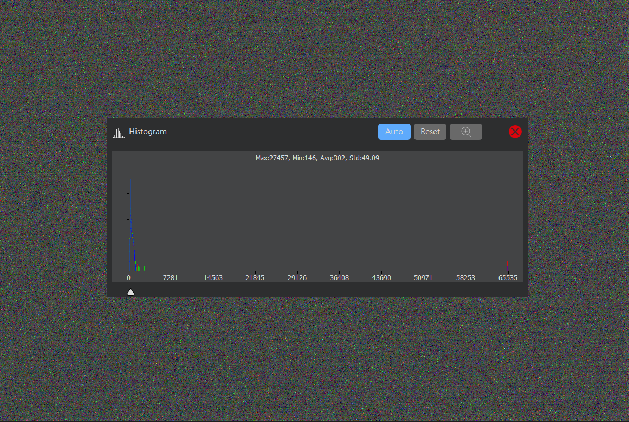Reset the histogram stretch

click(430, 132)
